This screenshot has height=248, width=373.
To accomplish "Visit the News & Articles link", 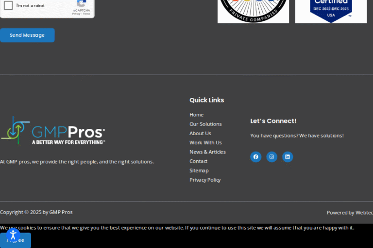I will pos(207,152).
